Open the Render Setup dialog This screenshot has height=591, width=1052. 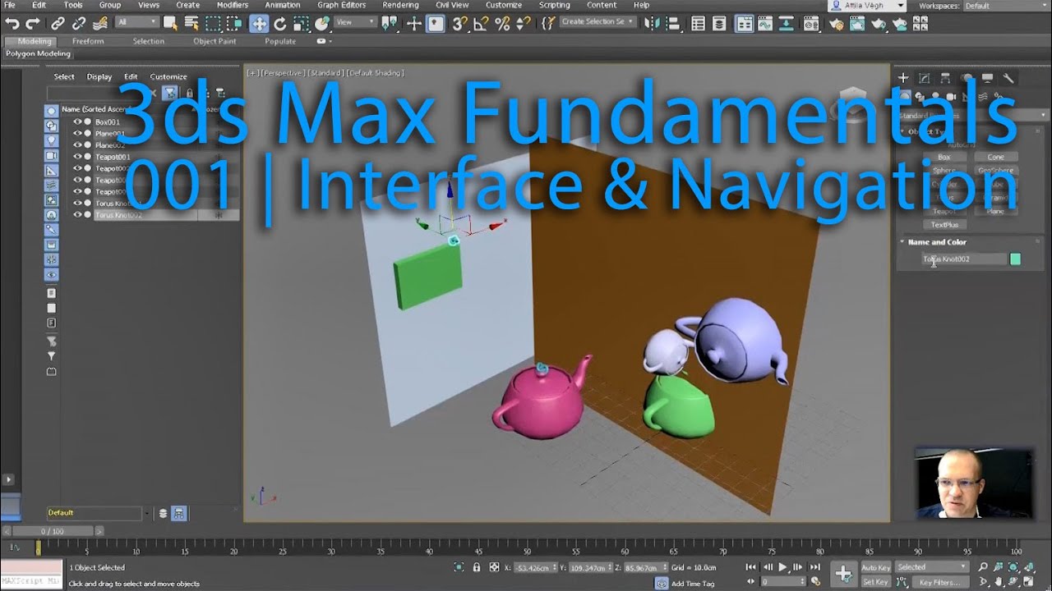click(x=836, y=23)
